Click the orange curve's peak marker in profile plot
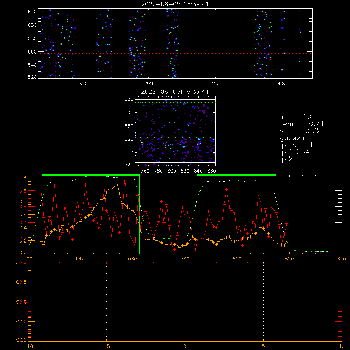Screen dimensions: 350x350 (117, 183)
